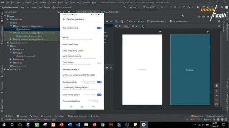Open the Logcat tool window
The height and width of the screenshot is (128, 229).
point(46,116)
